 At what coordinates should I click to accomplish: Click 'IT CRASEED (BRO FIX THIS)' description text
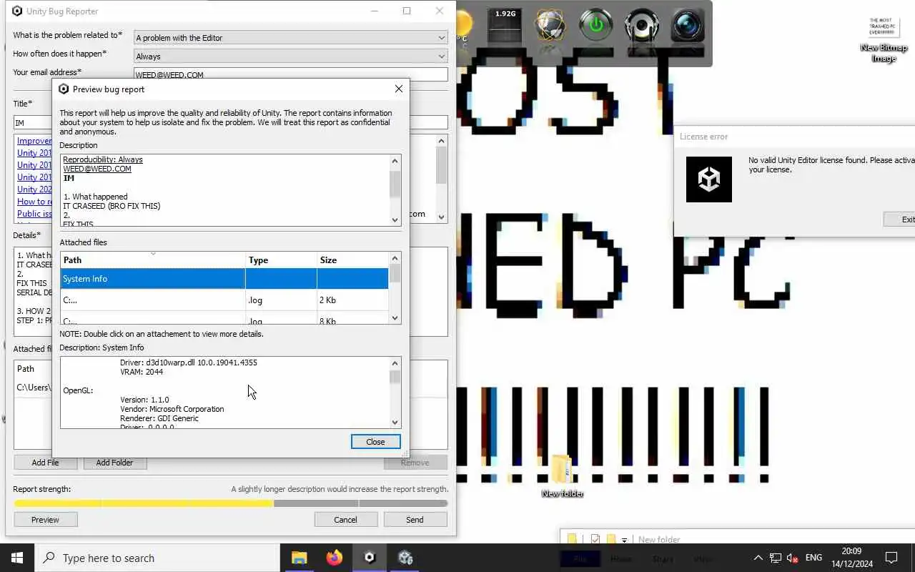pyautogui.click(x=112, y=206)
